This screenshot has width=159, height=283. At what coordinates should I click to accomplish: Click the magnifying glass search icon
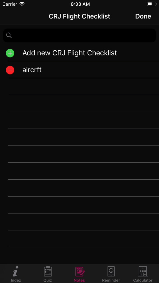tap(9, 35)
